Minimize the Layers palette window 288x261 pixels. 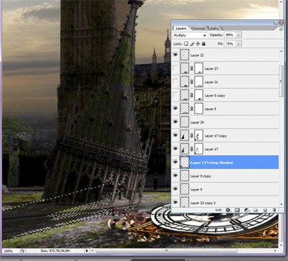276,22
